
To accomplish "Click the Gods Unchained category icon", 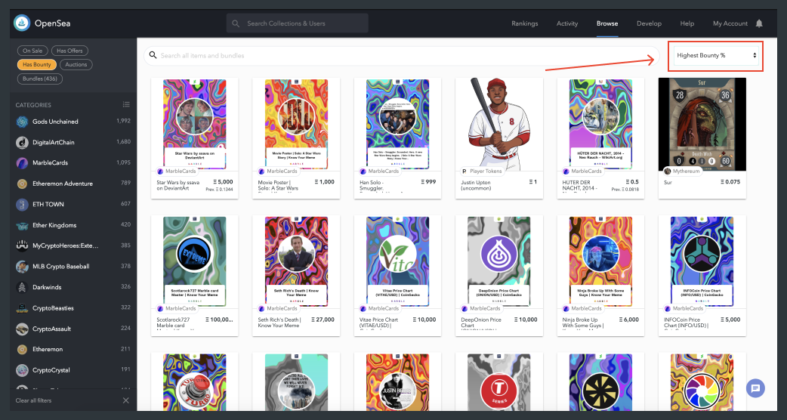I will [22, 122].
